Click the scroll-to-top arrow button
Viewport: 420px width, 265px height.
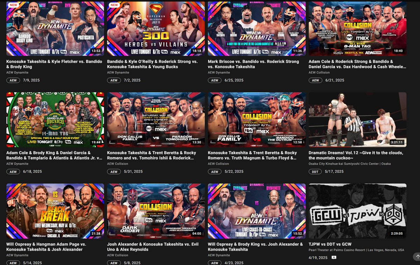coord(416,257)
